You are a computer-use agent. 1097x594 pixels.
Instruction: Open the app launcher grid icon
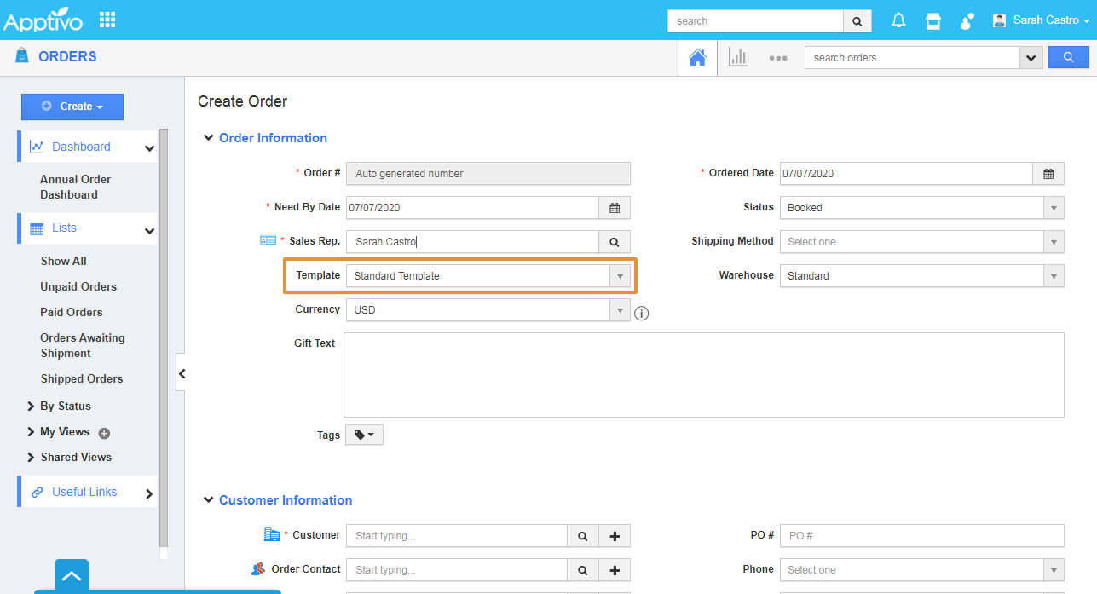pyautogui.click(x=107, y=20)
